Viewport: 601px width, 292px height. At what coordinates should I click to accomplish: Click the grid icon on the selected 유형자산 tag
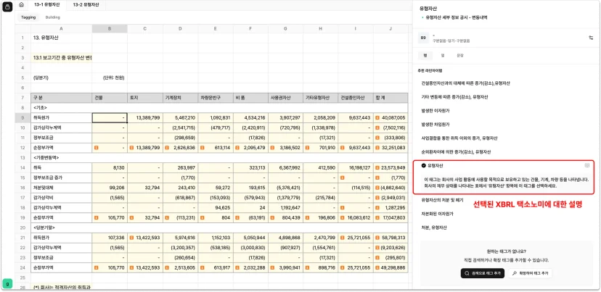586,165
